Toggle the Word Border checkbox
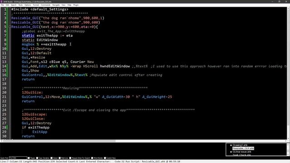This screenshot has height=163, width=290. [92, 158]
